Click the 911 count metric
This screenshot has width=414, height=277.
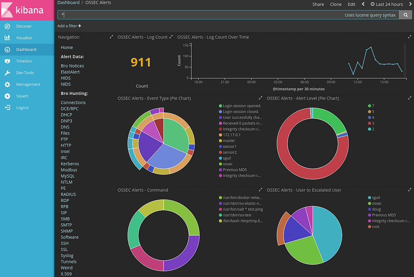point(141,62)
